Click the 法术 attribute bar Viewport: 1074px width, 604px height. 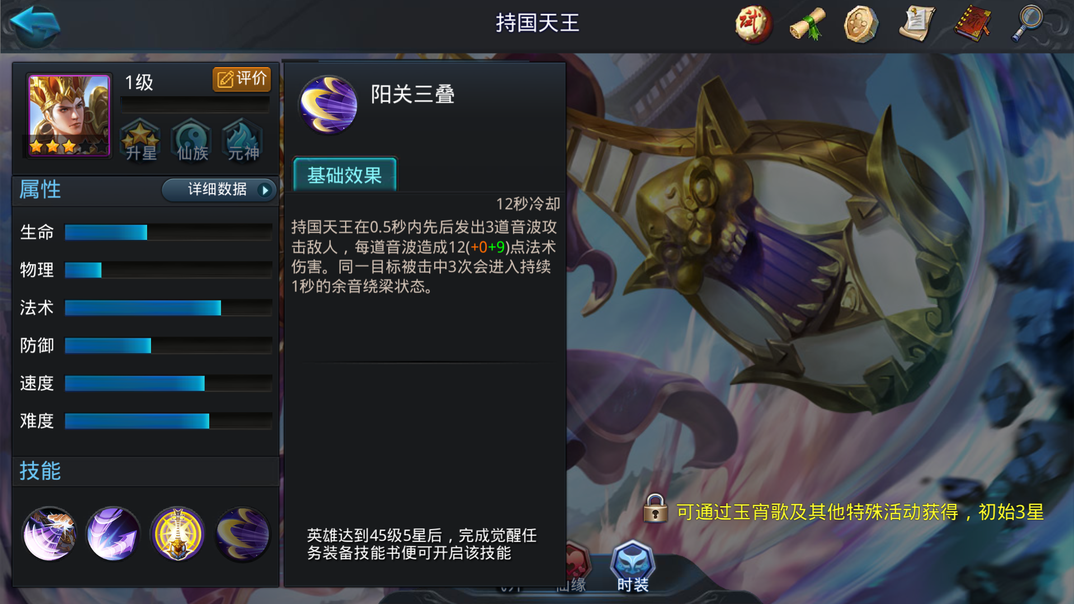point(168,308)
